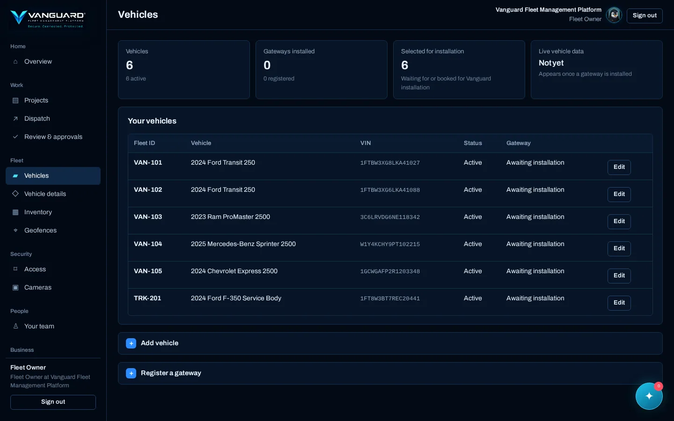Click the plus icon beside Add vehicle

[131, 343]
